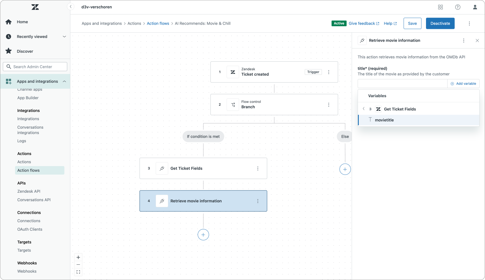This screenshot has width=485, height=280.
Task: Go to Action flows breadcrumb
Action: 158,24
